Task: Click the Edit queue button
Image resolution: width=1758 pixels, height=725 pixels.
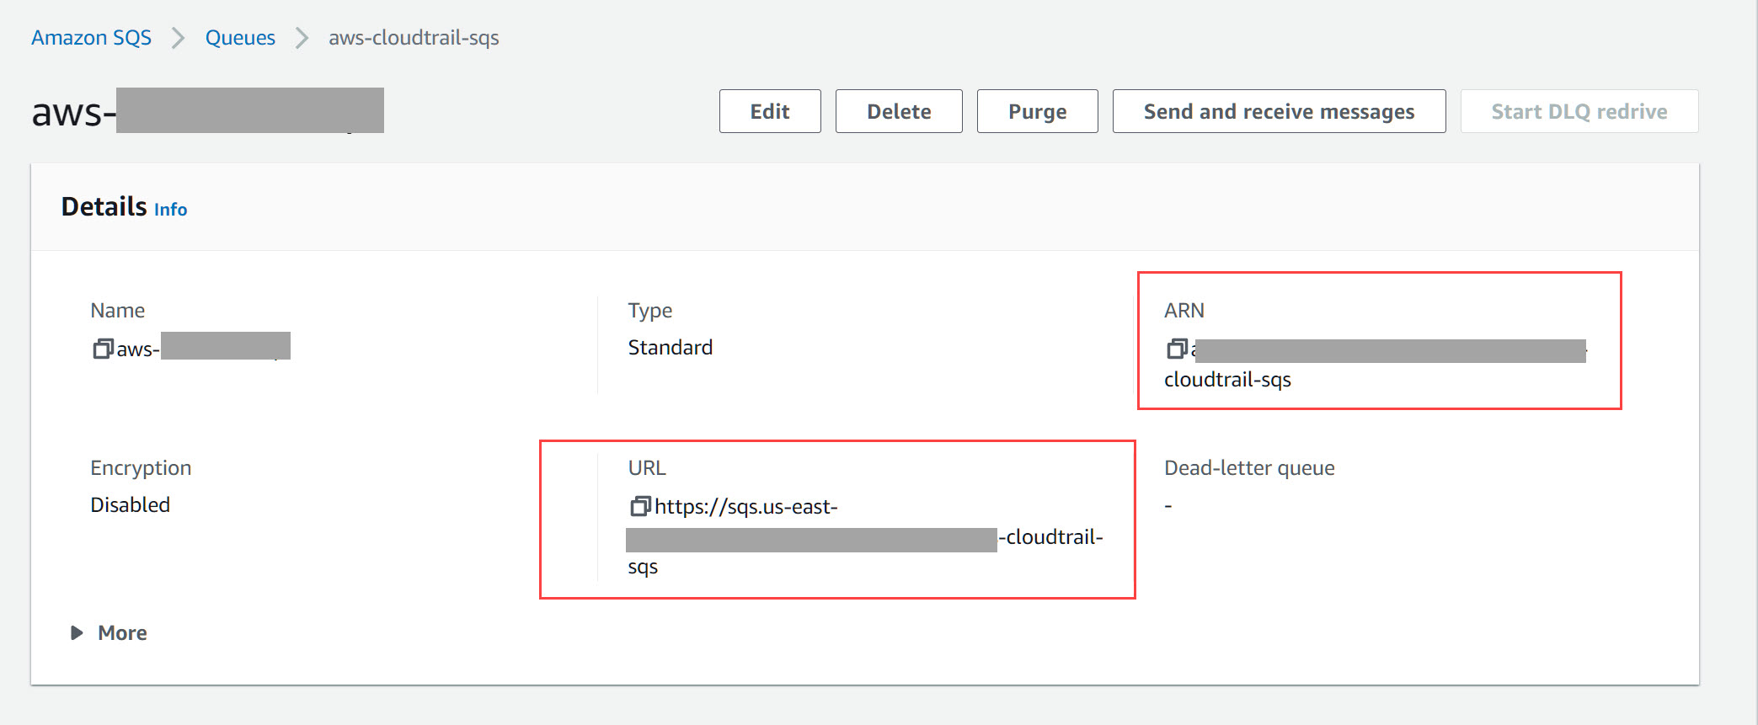Action: (770, 111)
